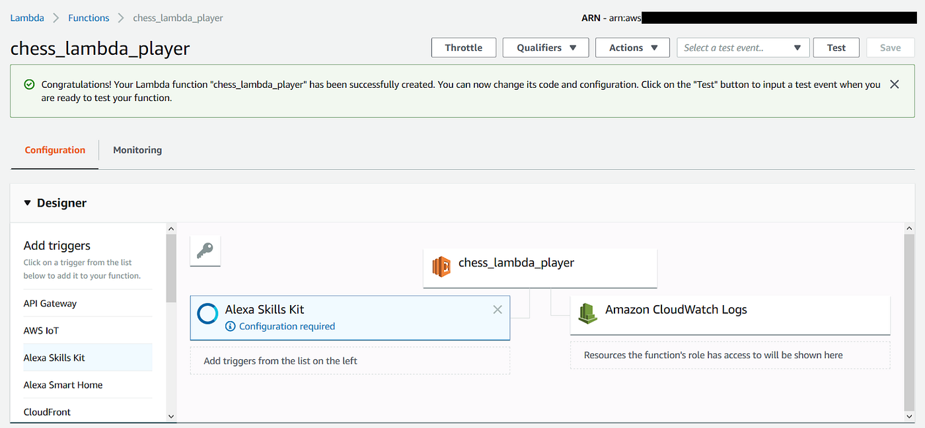
Task: Switch to the Monitoring tab
Action: pyautogui.click(x=137, y=150)
